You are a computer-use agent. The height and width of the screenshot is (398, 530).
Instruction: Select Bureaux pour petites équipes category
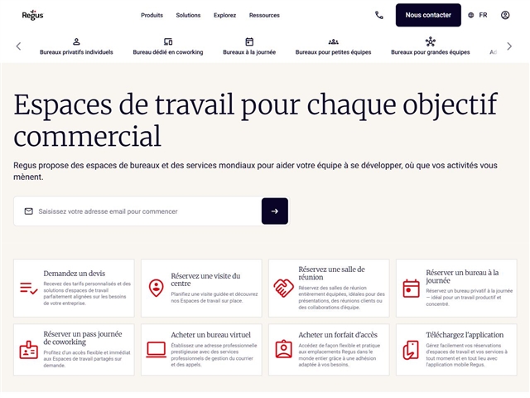tap(333, 46)
